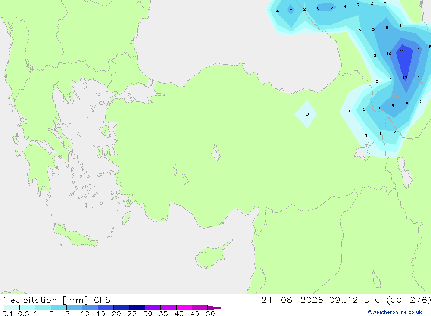Click the '8' precipitation value on the map
This screenshot has height=316, width=431.
pos(387,28)
